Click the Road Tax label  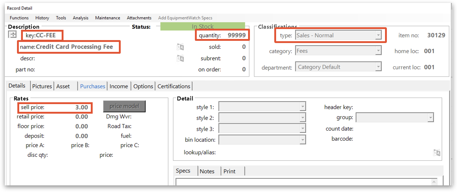pos(120,126)
